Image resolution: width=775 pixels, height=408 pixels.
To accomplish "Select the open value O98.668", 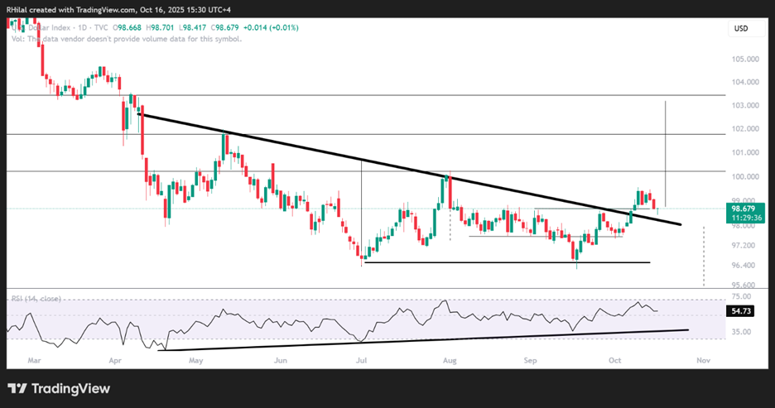I will [127, 28].
